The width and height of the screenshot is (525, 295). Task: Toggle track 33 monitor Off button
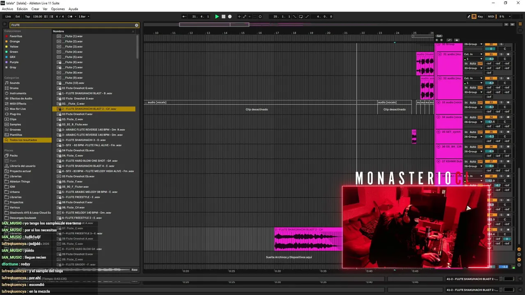480,102
